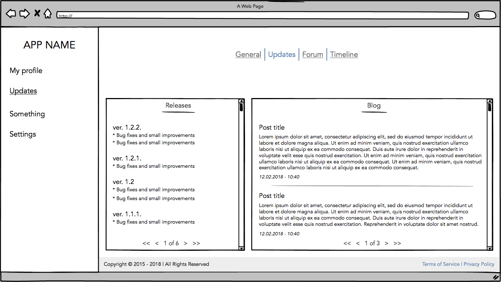This screenshot has height=282, width=501.
Task: Switch to the General tab
Action: coord(248,54)
